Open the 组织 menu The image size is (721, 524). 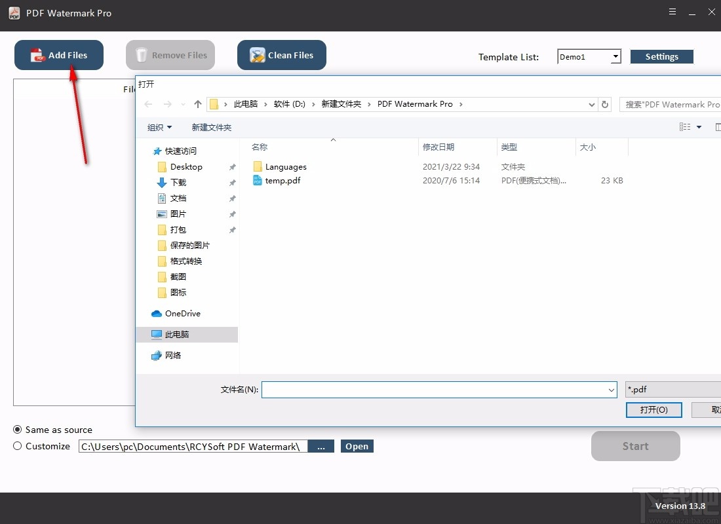click(x=159, y=127)
